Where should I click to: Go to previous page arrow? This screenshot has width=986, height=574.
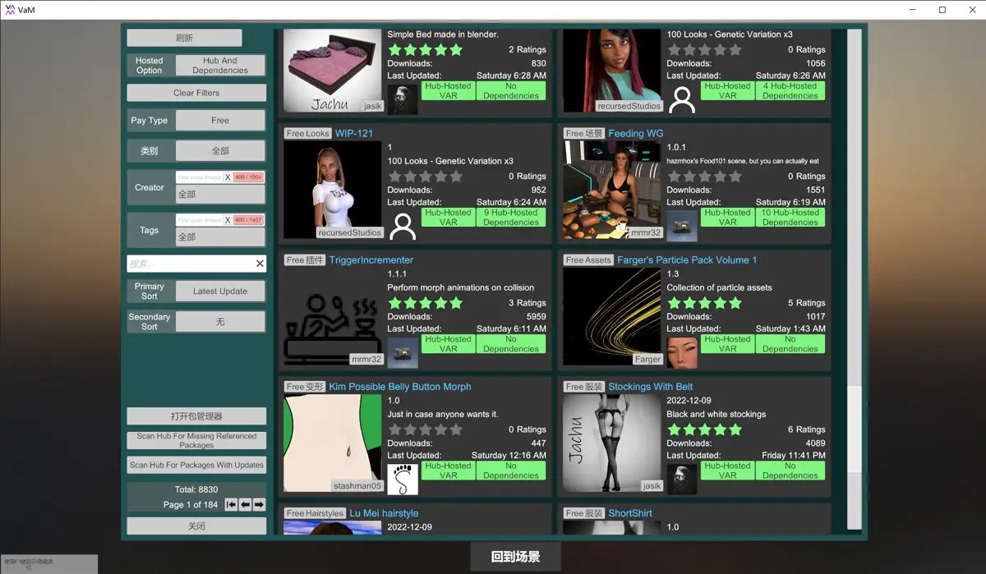pos(245,504)
